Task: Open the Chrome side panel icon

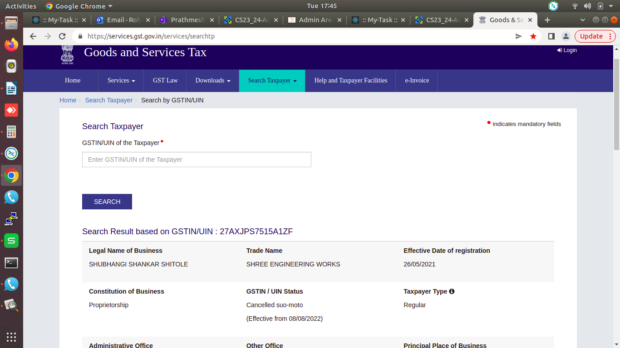Action: click(551, 36)
